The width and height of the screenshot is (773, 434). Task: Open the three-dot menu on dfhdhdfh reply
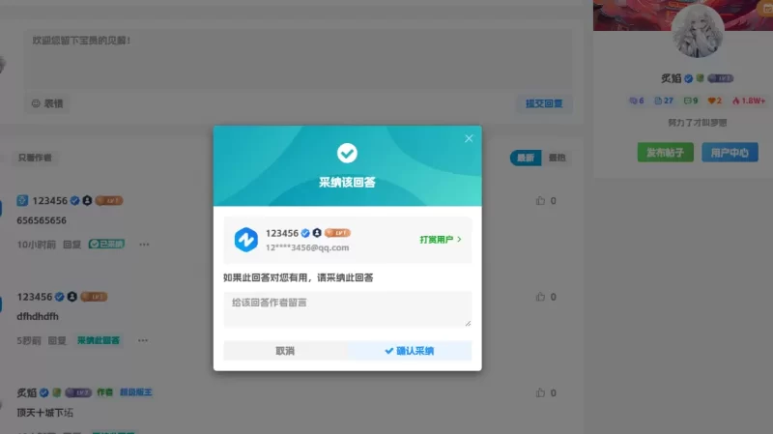(143, 340)
